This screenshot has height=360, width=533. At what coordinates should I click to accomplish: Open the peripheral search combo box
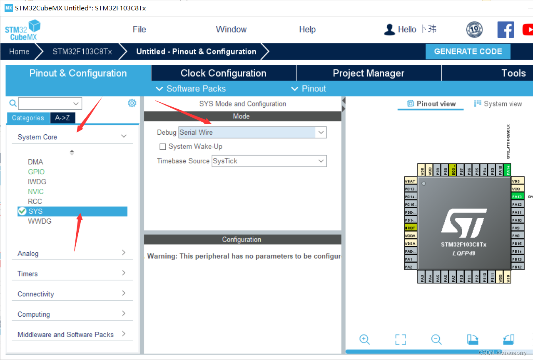click(50, 104)
